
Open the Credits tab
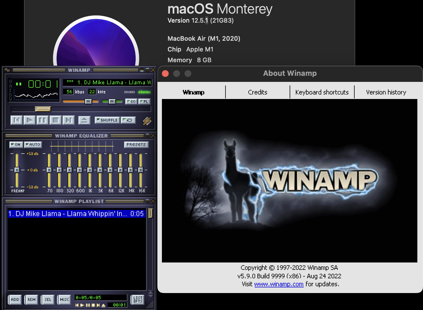(258, 92)
